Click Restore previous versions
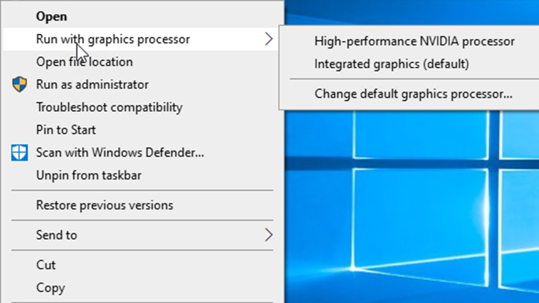 tap(104, 205)
